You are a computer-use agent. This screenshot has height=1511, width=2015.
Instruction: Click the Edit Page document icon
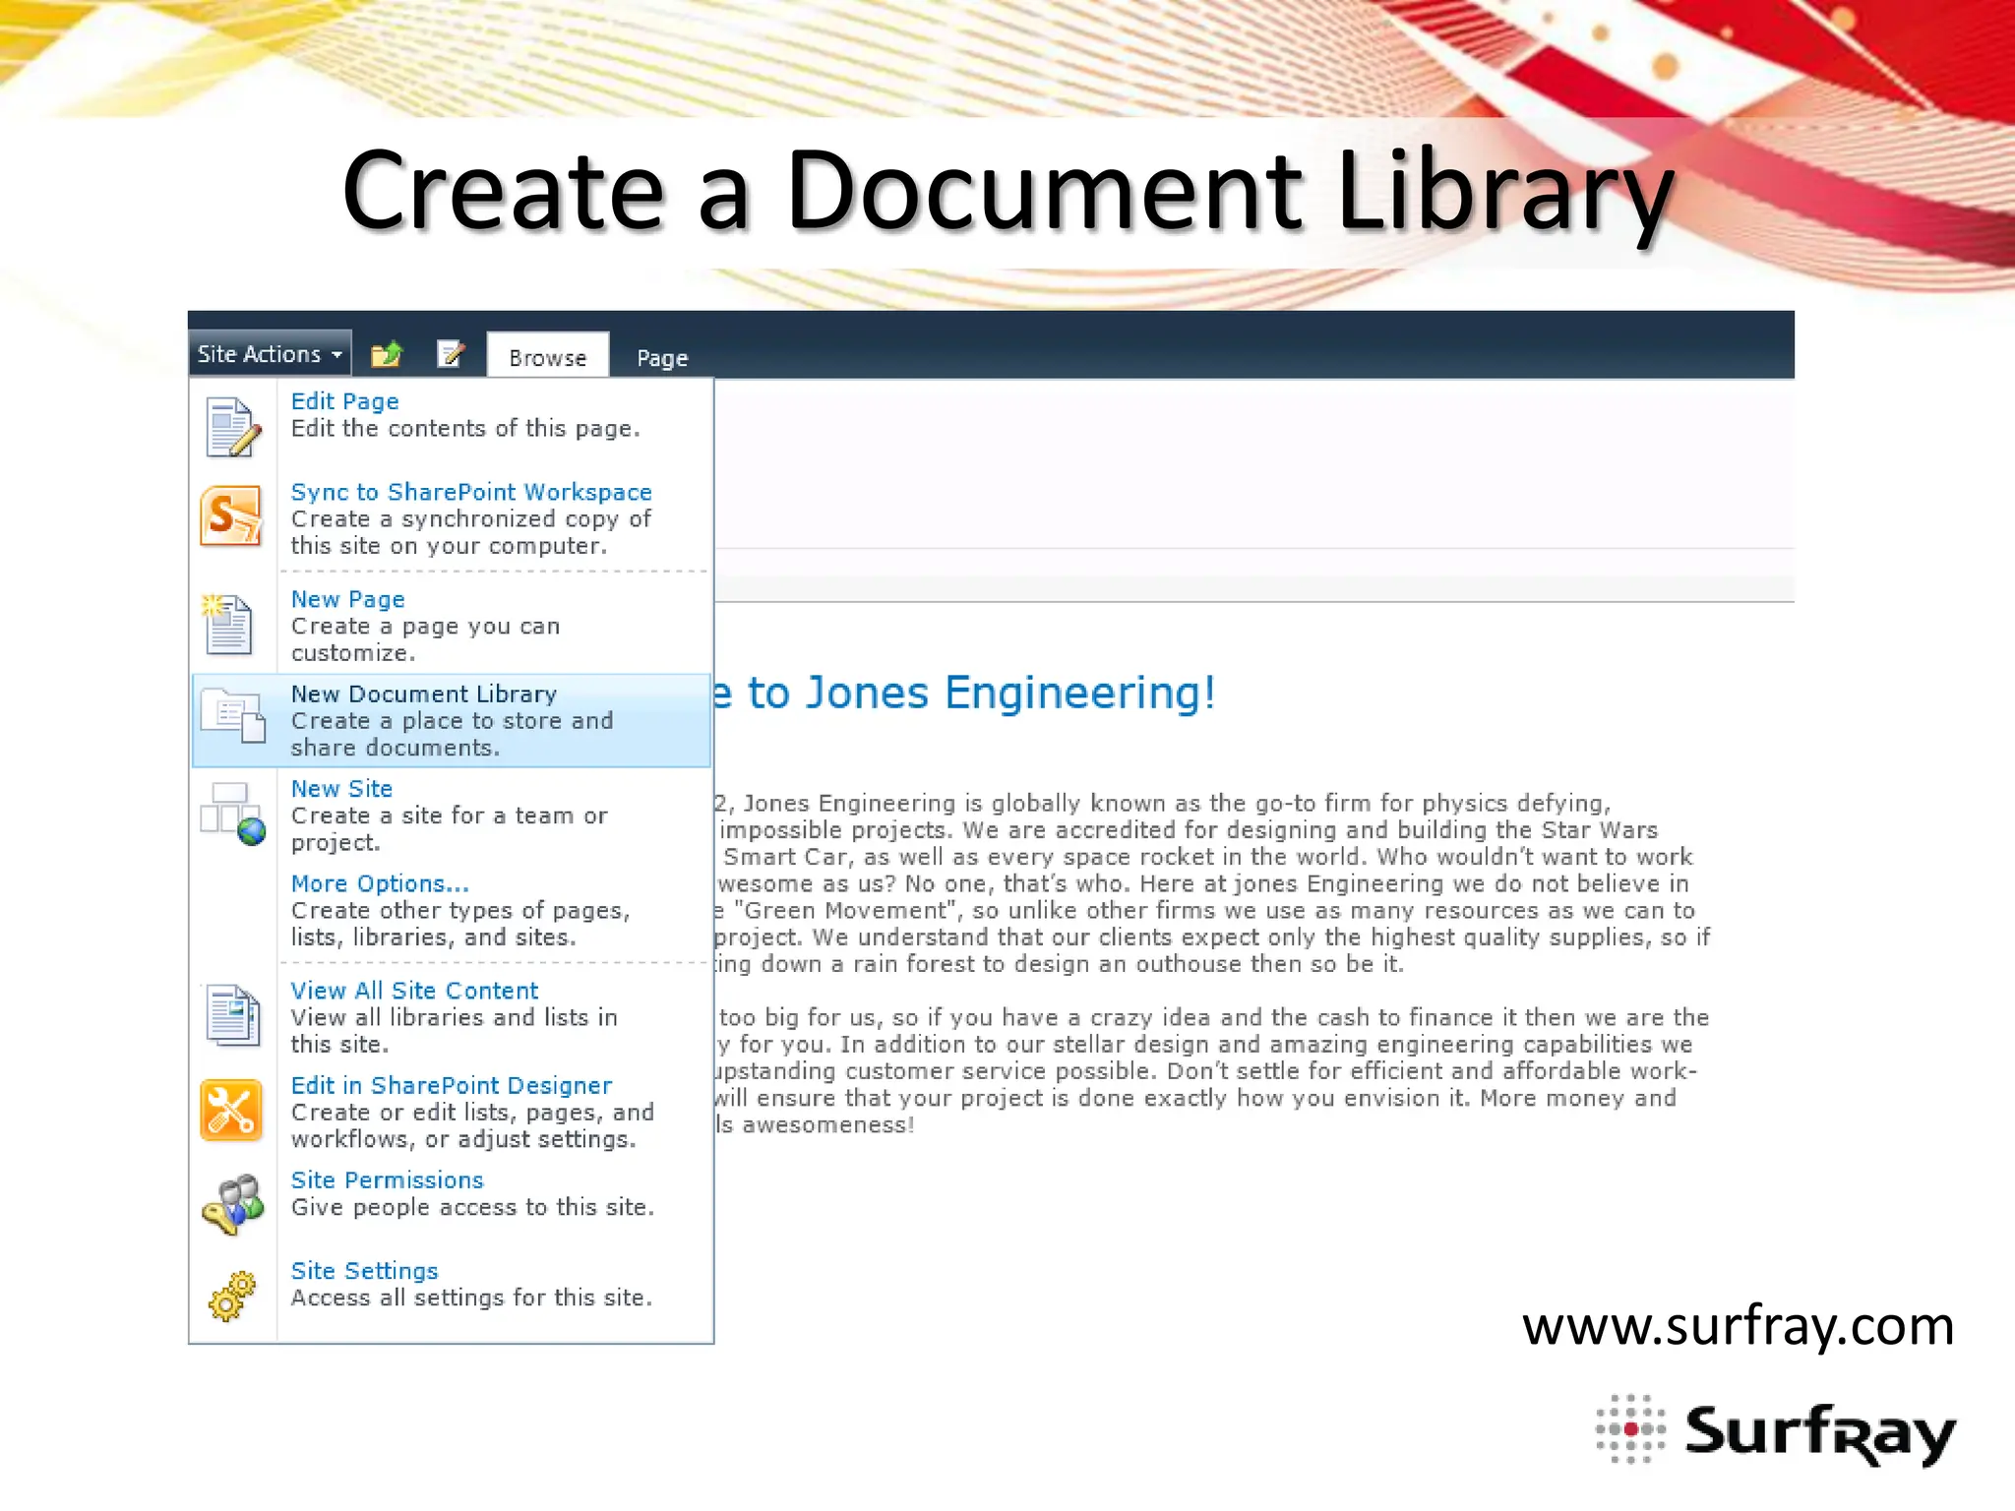click(x=233, y=428)
